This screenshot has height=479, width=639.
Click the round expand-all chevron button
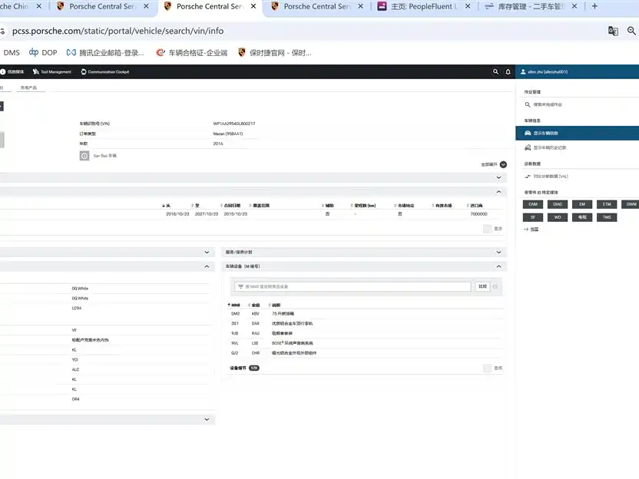[503, 164]
